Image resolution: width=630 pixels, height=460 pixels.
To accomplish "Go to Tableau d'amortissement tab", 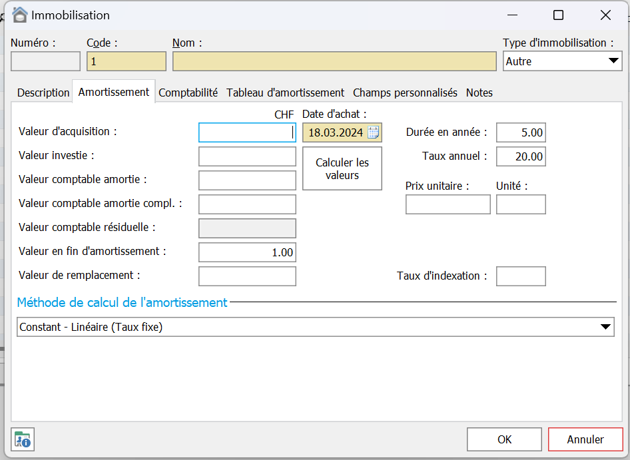I will tap(285, 93).
